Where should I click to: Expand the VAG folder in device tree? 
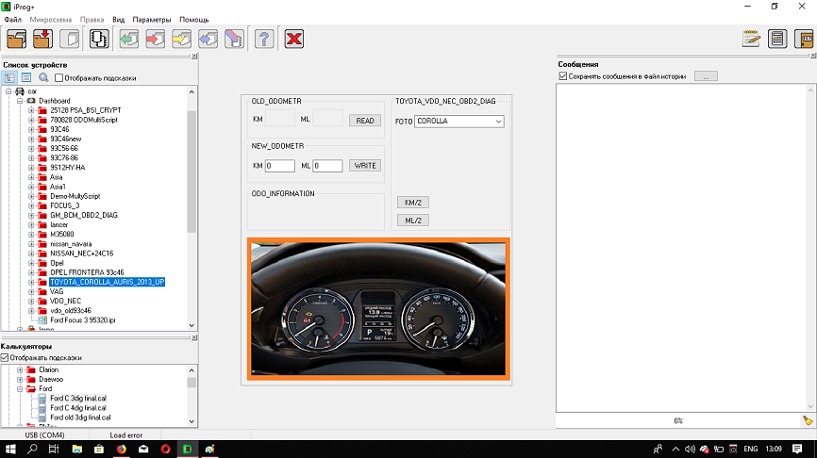tap(31, 291)
